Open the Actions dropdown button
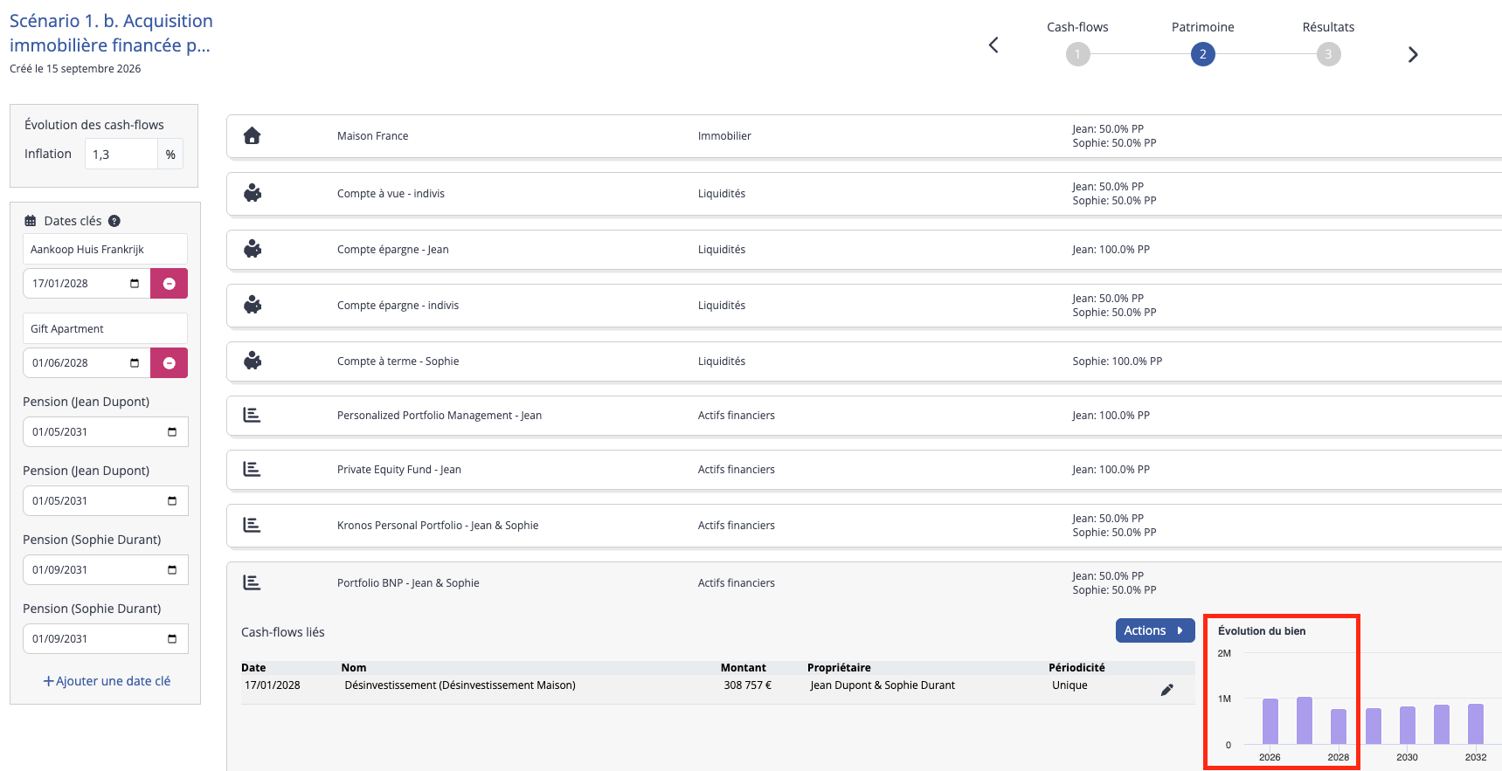This screenshot has width=1502, height=771. (1154, 630)
